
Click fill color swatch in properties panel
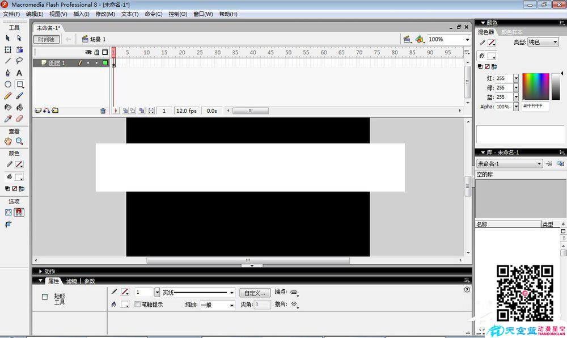[125, 305]
